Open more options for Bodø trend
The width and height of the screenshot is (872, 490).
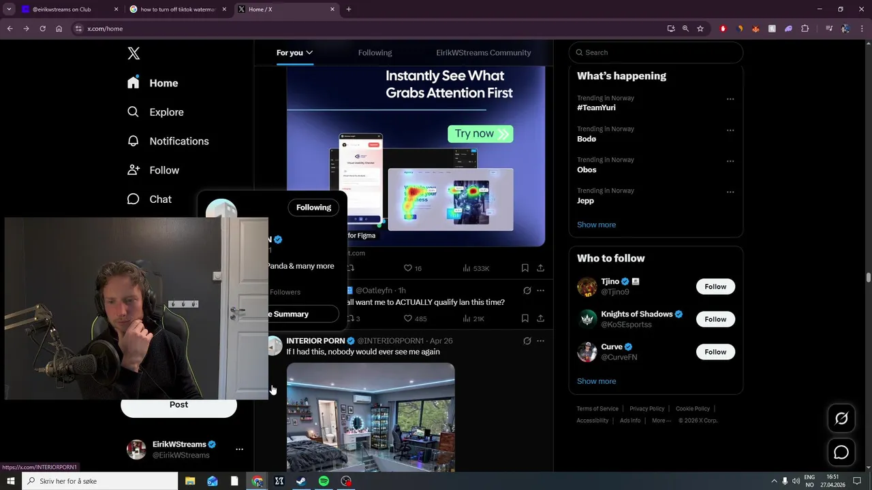(730, 130)
